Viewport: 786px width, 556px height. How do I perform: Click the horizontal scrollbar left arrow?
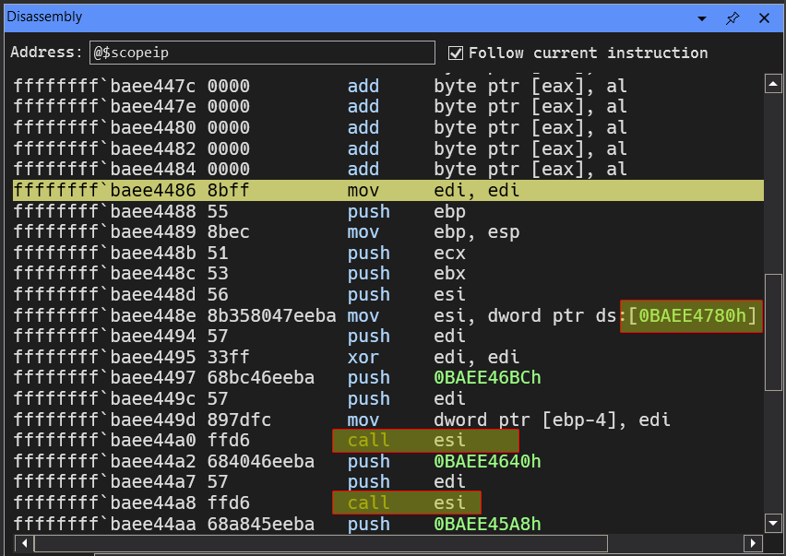point(24,543)
